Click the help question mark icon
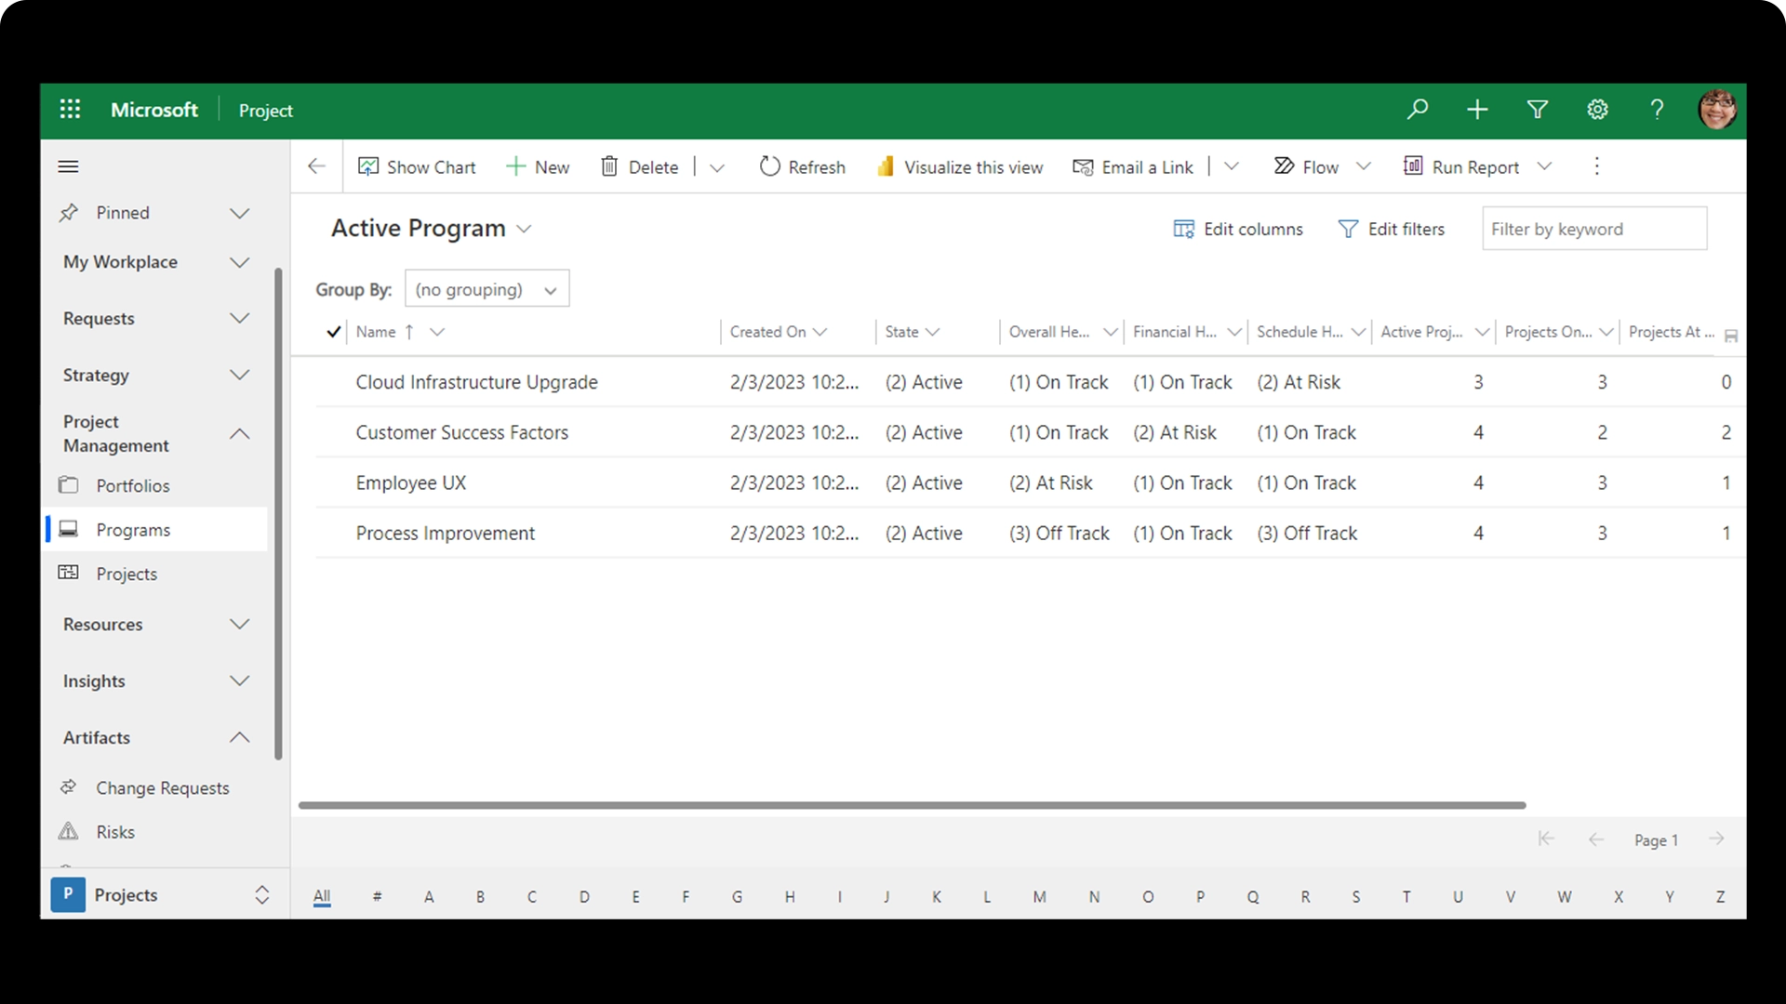Image resolution: width=1786 pixels, height=1004 pixels. coord(1657,110)
